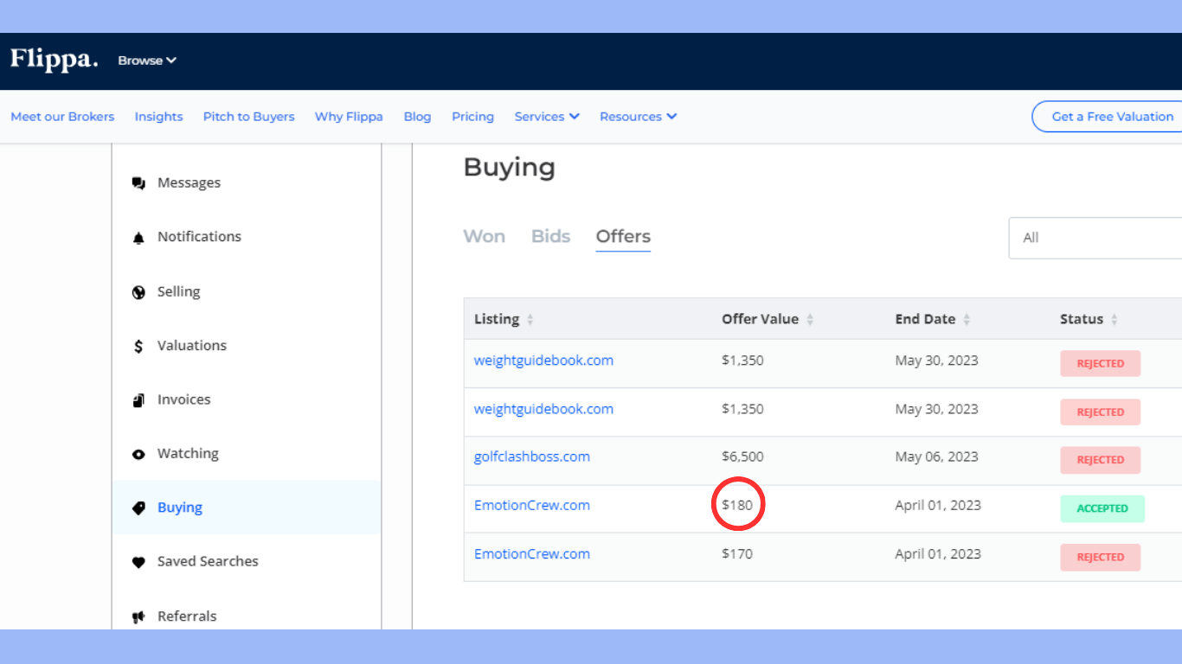Select the Messages icon in the sidebar
Image resolution: width=1182 pixels, height=664 pixels.
[138, 182]
